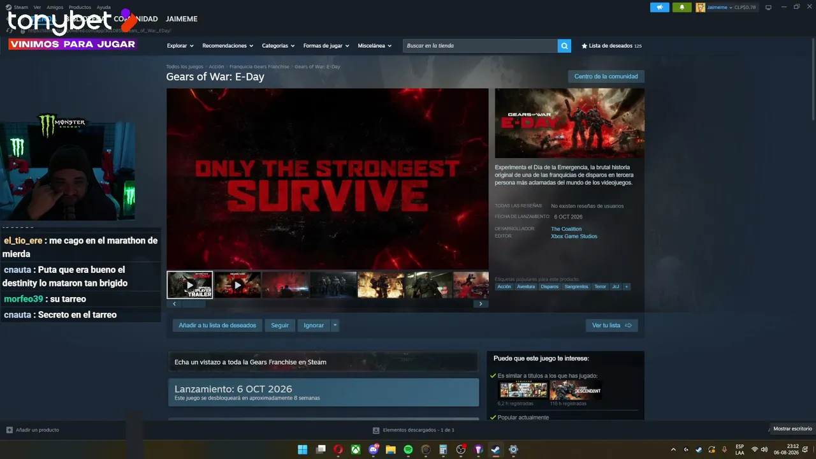The width and height of the screenshot is (816, 459).
Task: Click the microphone tray icon
Action: (724, 449)
